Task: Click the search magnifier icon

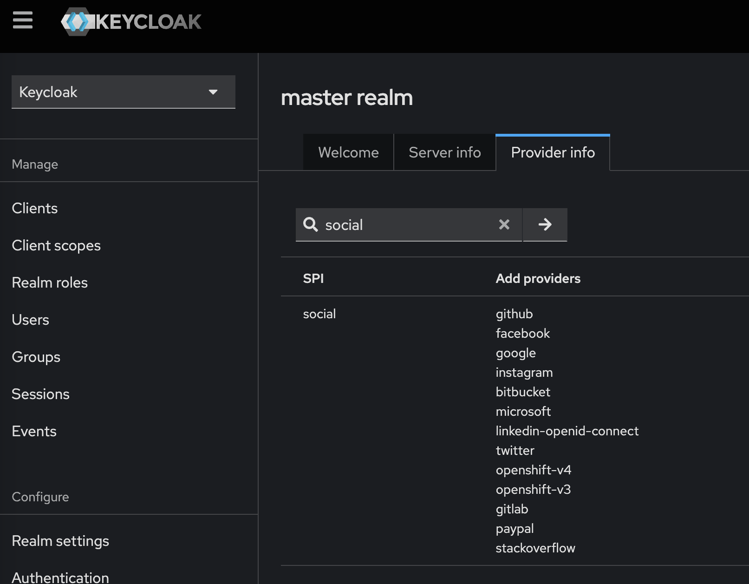Action: pyautogui.click(x=311, y=224)
